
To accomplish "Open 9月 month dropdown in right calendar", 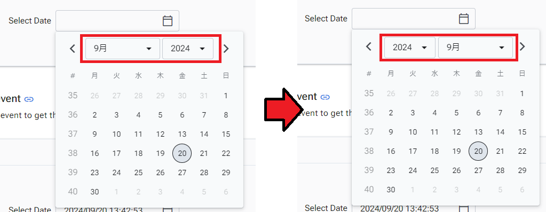I will [476, 48].
